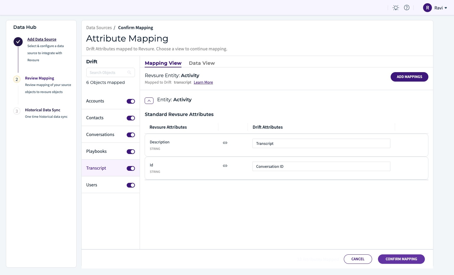Click the Ravi user avatar
Image resolution: width=454 pixels, height=275 pixels.
[x=427, y=8]
